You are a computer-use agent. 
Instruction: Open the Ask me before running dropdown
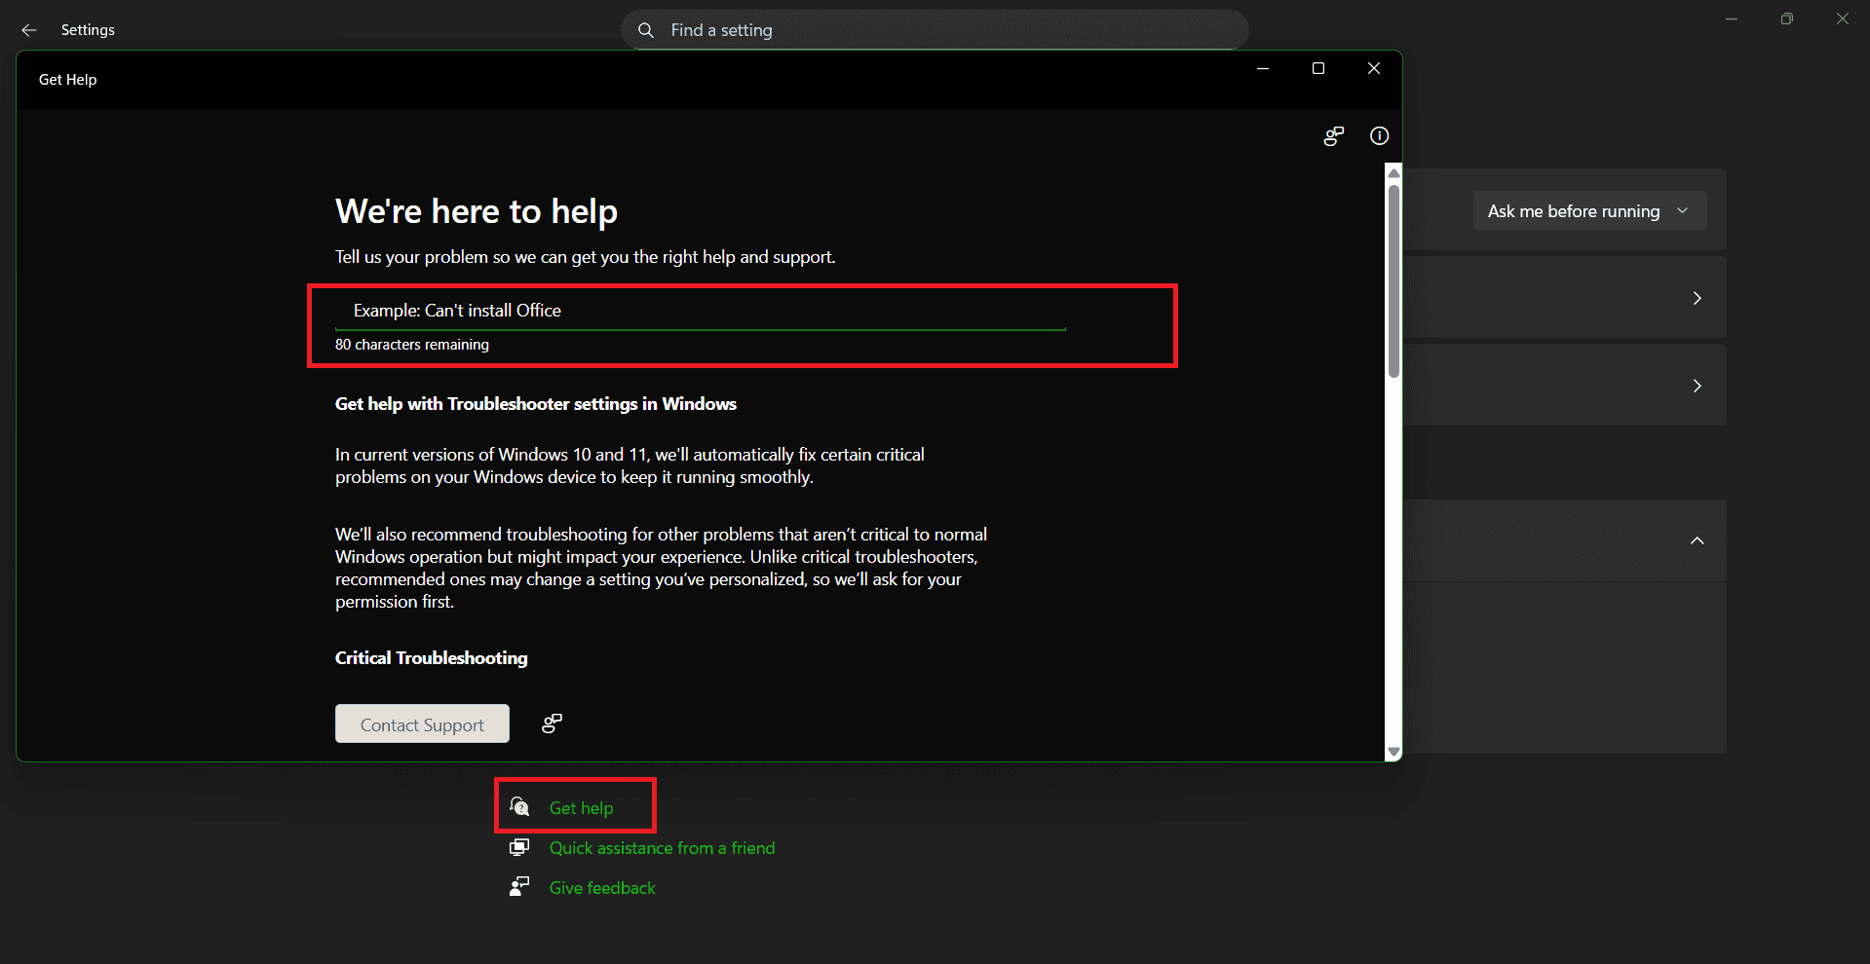1588,210
